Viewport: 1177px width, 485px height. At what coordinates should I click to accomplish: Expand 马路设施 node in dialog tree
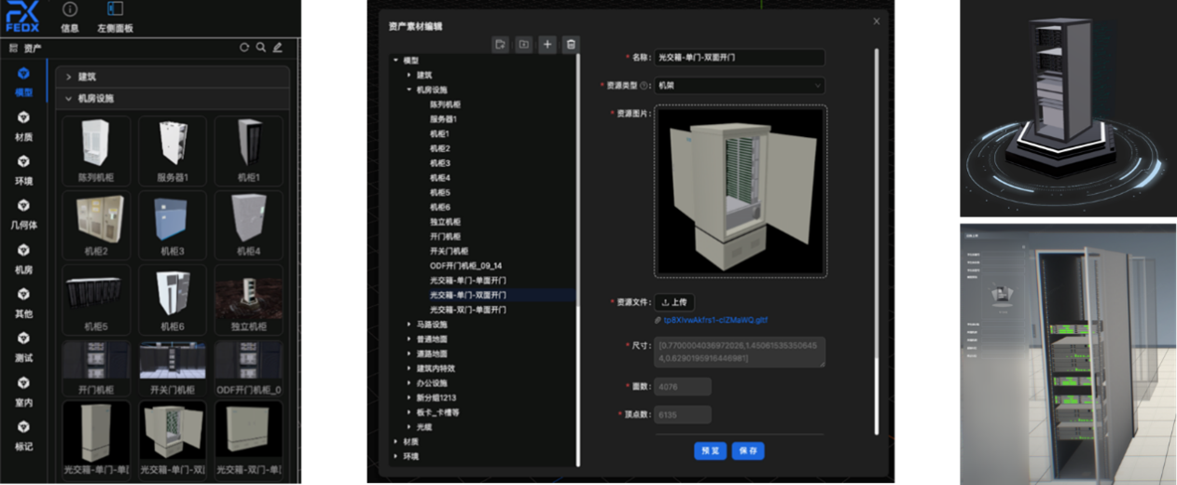(x=409, y=325)
